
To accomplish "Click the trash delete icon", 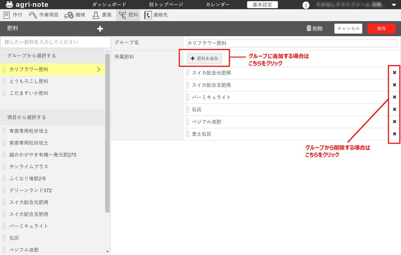I will click(x=309, y=28).
